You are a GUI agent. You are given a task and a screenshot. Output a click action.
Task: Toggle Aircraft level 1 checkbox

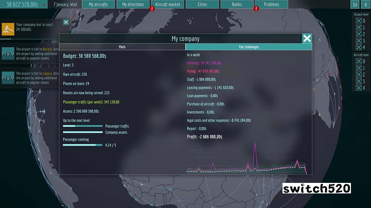[x=359, y=68]
